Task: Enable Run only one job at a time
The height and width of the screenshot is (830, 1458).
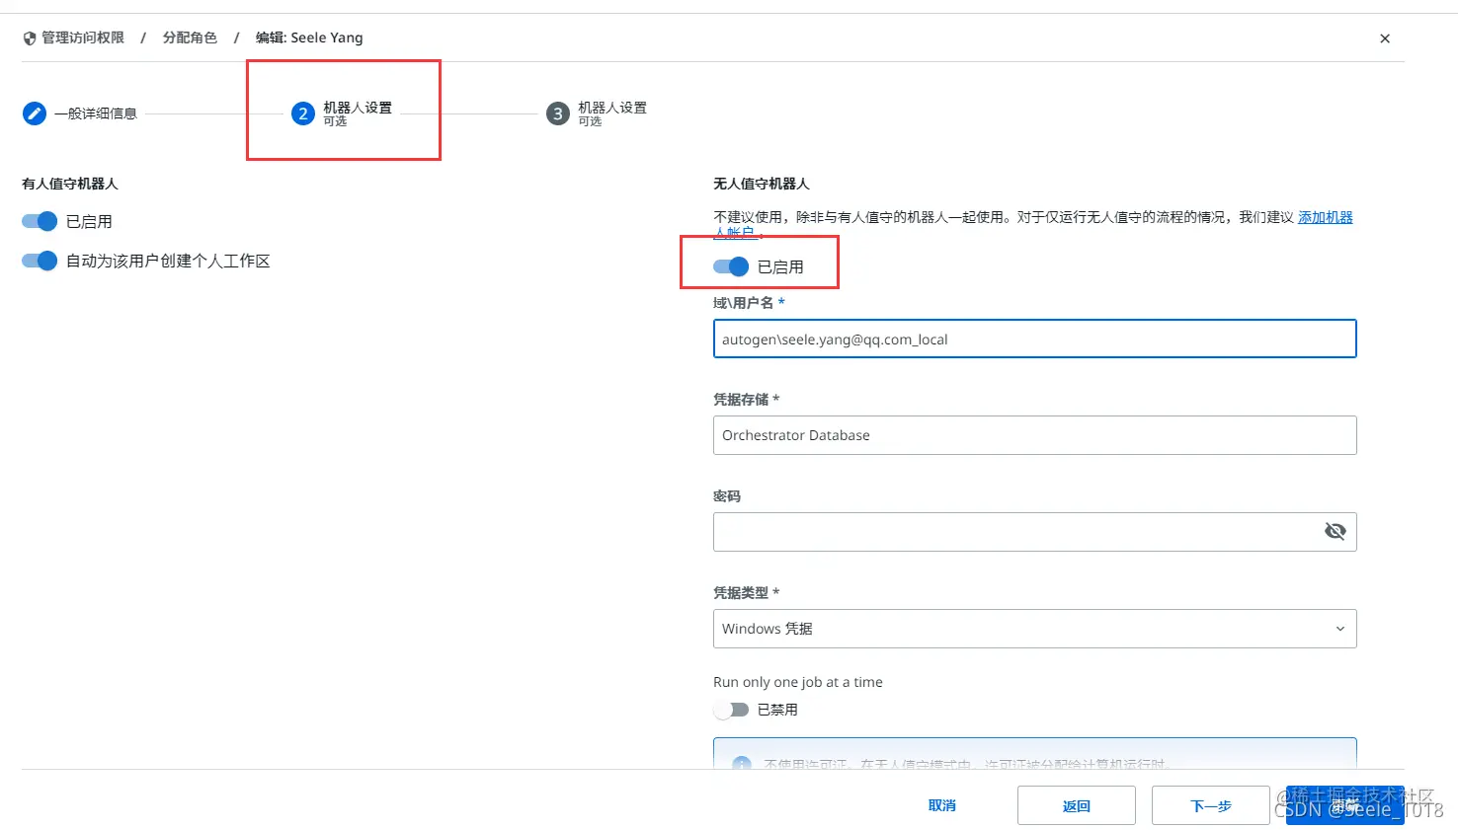Action: pos(731,709)
